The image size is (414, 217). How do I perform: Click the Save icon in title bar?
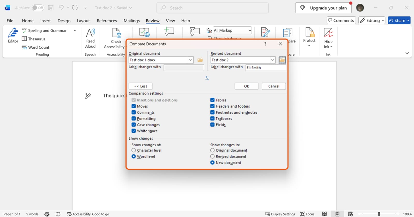51,8
